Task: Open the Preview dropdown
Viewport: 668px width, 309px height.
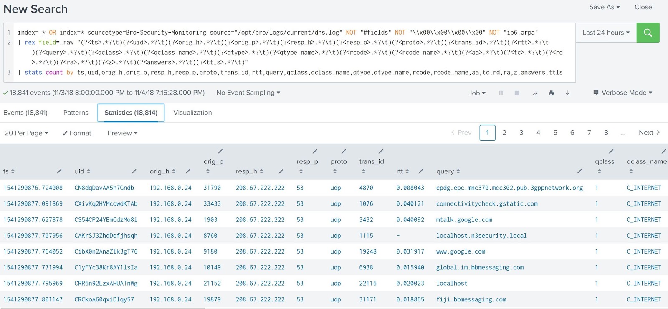Action: point(122,133)
